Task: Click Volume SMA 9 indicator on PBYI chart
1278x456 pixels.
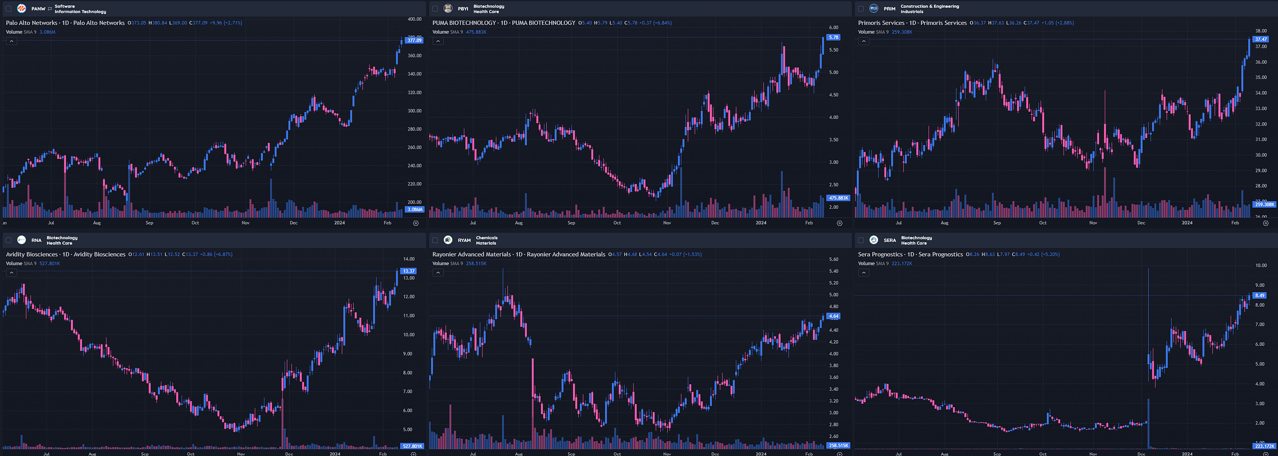Action: [x=459, y=32]
